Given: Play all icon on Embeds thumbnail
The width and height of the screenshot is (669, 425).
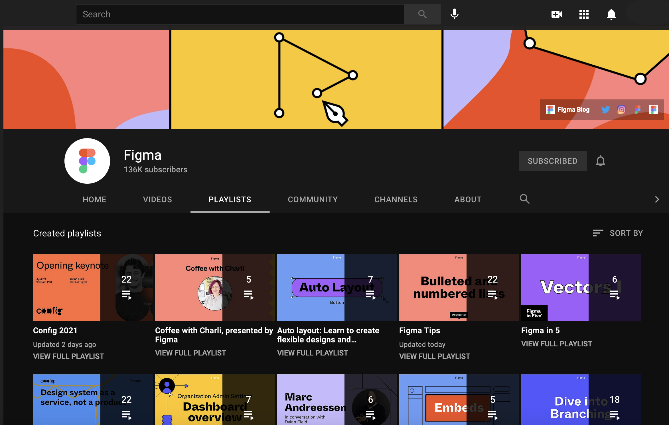Looking at the screenshot, I should click(x=492, y=415).
